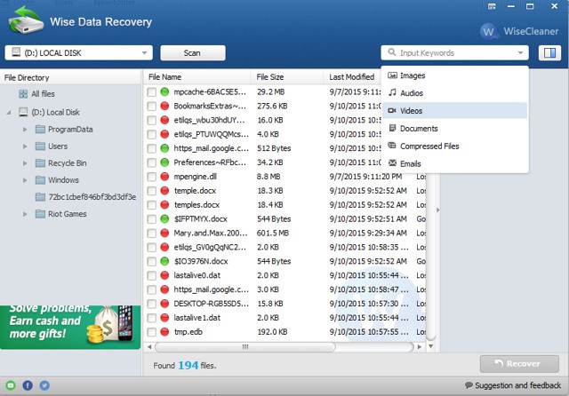
Task: Click the All files grid icon
Action: pyautogui.click(x=23, y=94)
